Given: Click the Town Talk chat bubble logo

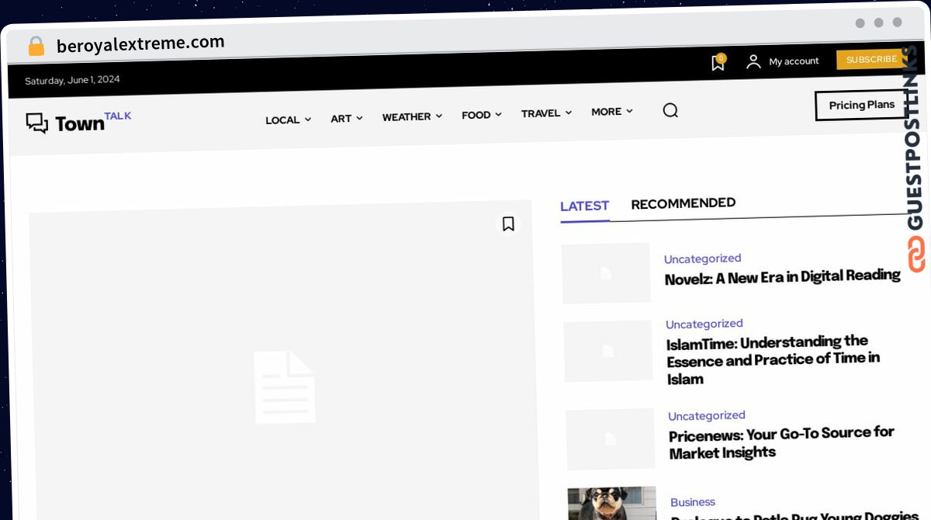Looking at the screenshot, I should [x=36, y=123].
